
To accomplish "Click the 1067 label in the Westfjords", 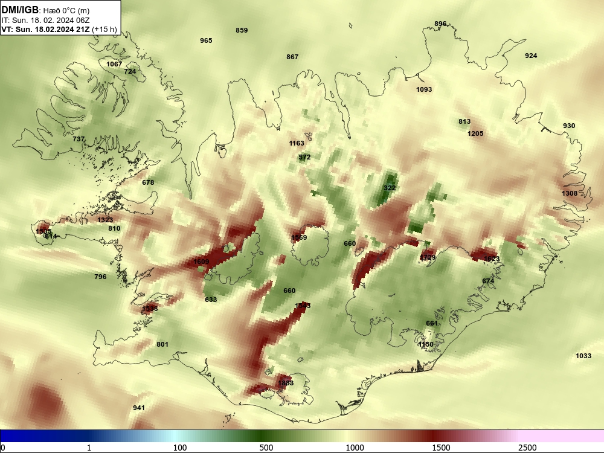I will pyautogui.click(x=114, y=64).
